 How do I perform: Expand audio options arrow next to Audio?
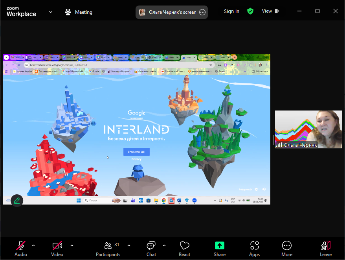[x=33, y=245]
